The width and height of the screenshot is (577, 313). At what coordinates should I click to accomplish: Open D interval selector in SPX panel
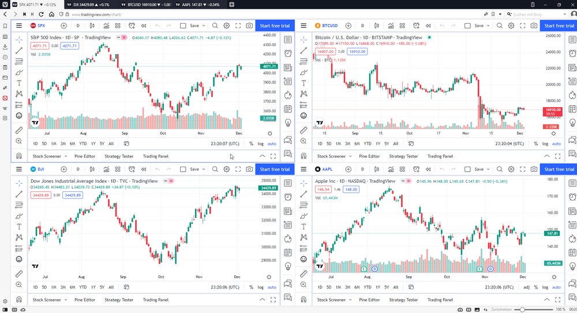tap(78, 26)
